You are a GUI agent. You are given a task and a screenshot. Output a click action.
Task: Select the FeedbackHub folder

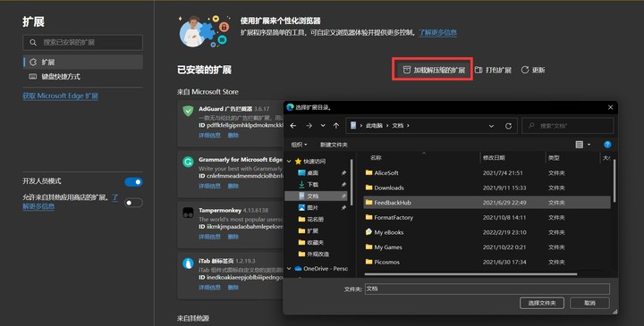(487, 203)
